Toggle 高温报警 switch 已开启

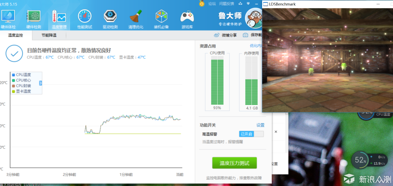[x=252, y=134]
